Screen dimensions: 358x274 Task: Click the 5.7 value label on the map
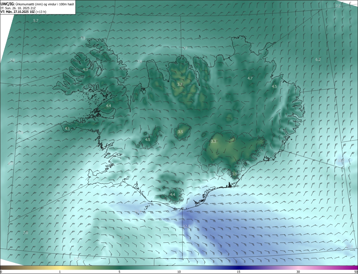coord(36,21)
